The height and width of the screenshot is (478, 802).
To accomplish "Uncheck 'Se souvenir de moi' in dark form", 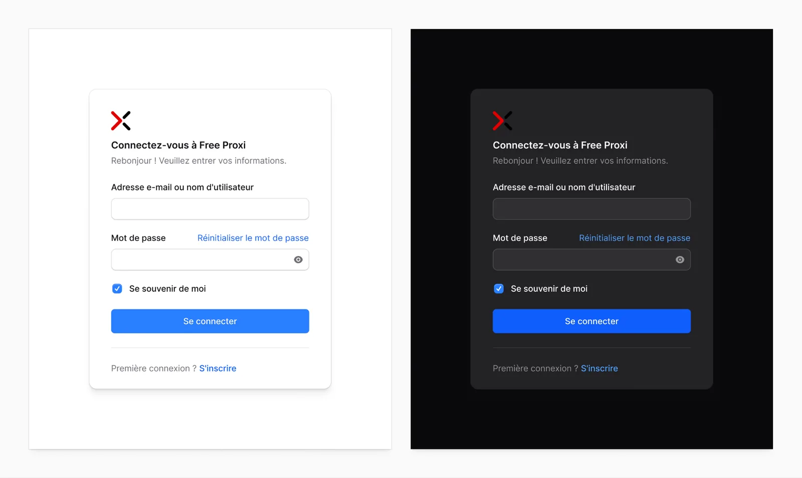I will point(499,289).
